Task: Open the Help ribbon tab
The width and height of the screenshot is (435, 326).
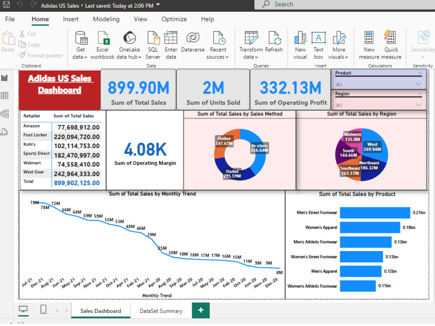Action: (207, 19)
